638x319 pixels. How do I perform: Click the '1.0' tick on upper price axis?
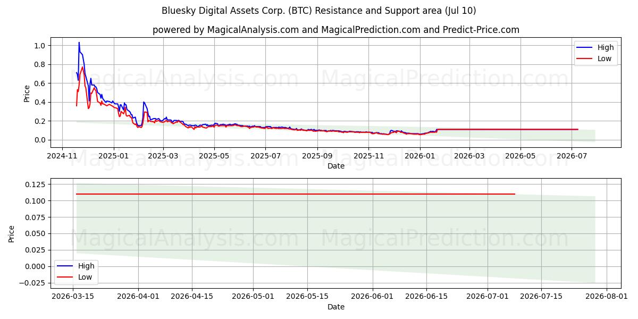pyautogui.click(x=40, y=46)
